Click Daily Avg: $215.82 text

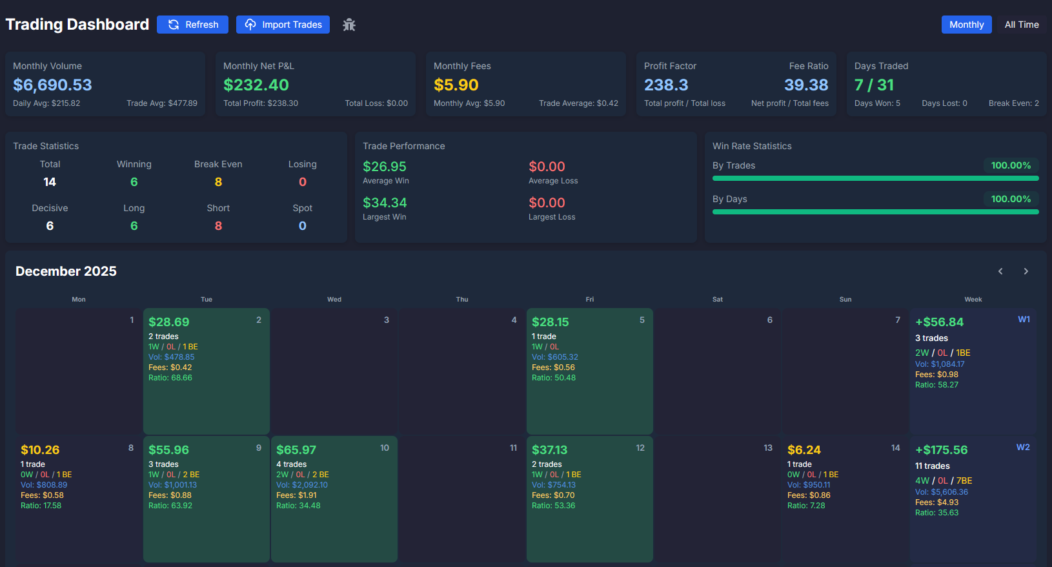tap(46, 103)
